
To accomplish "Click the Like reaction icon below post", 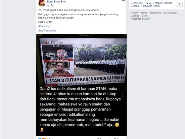I will pos(40,138).
